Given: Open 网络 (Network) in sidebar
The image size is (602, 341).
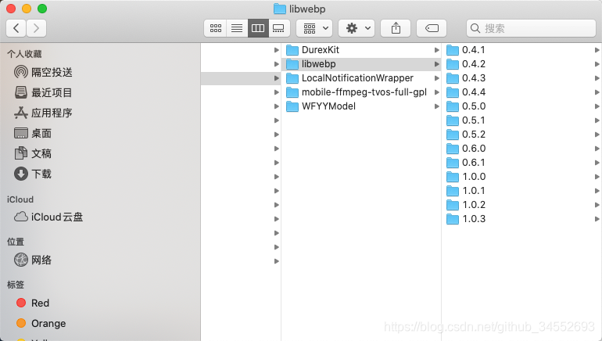Looking at the screenshot, I should tap(33, 260).
